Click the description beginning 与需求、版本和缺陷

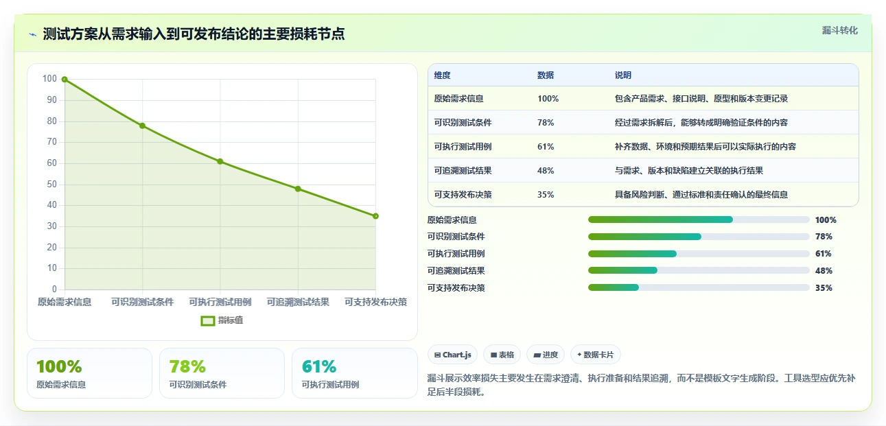point(689,171)
